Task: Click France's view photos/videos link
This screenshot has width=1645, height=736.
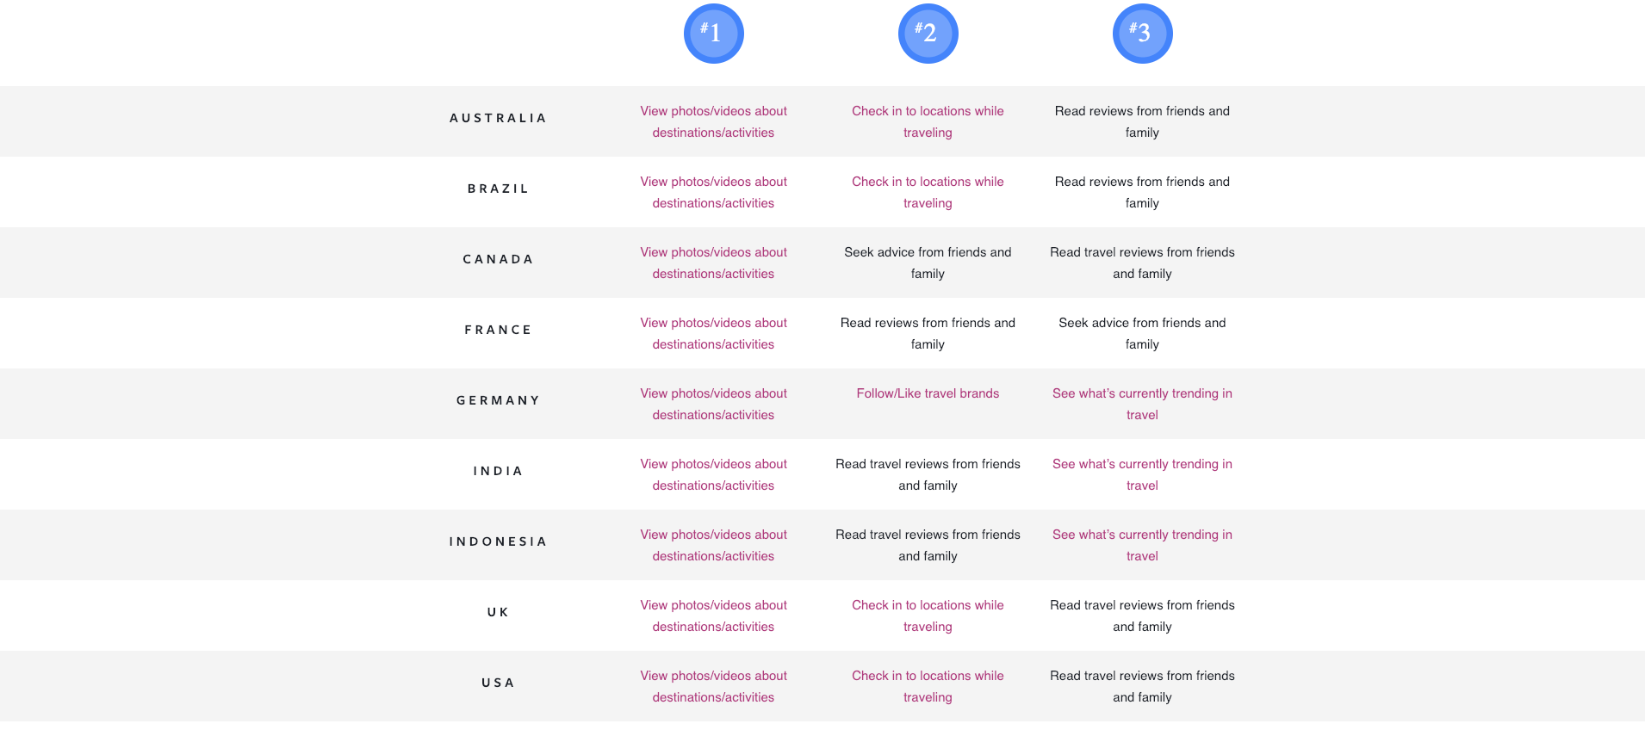Action: 713,333
